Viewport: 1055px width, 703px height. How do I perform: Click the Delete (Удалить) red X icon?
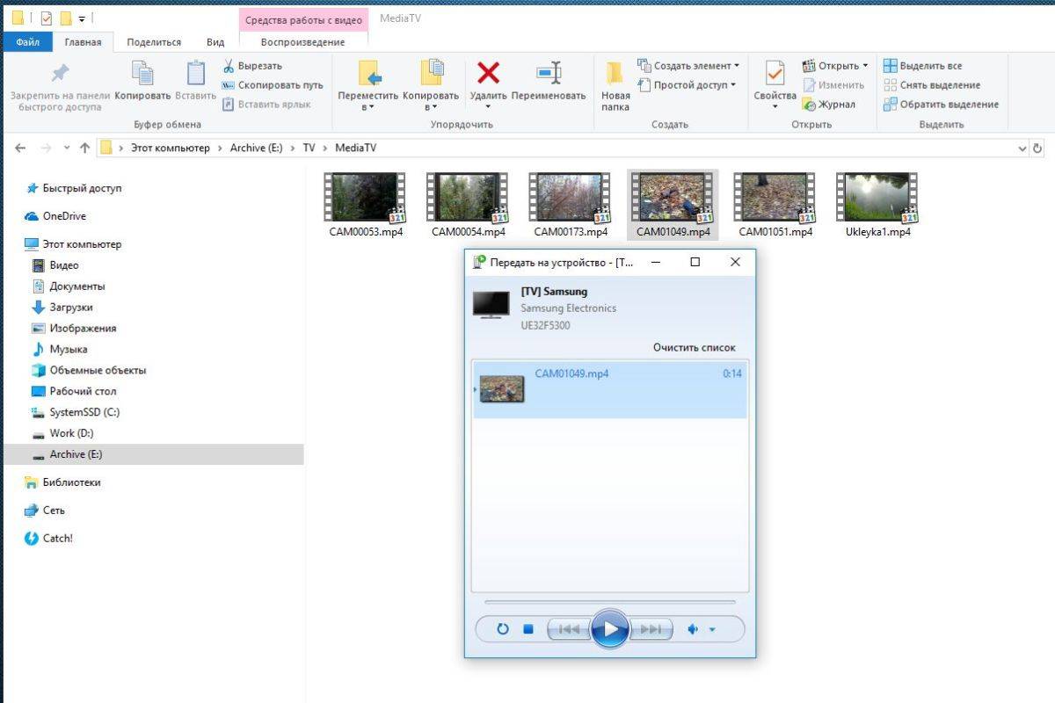pos(488,74)
